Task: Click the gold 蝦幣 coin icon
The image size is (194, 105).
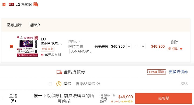Action: tap(59, 84)
